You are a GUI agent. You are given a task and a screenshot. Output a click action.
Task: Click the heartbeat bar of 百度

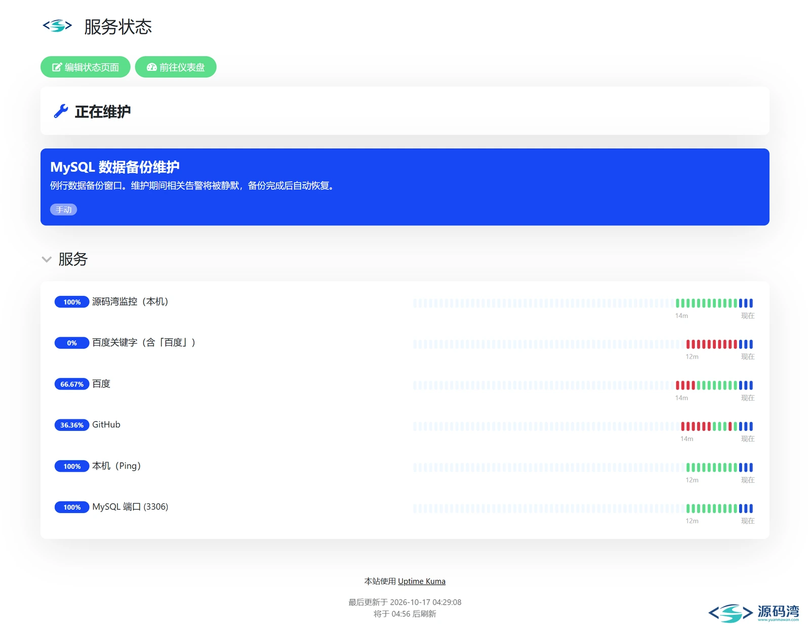tap(583, 385)
